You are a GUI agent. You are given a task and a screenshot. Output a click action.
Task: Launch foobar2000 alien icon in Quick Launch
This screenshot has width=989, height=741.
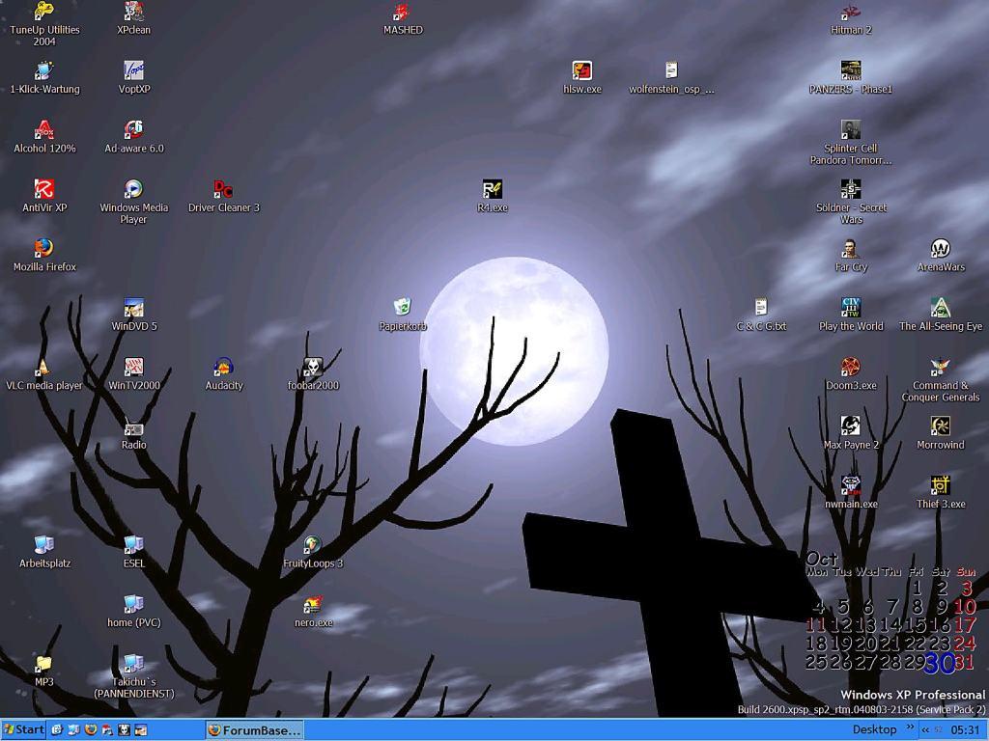125,729
